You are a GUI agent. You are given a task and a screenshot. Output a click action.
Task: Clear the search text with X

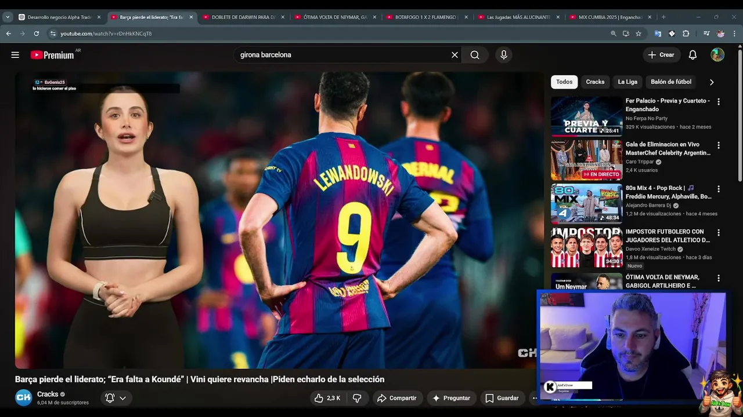(x=455, y=55)
